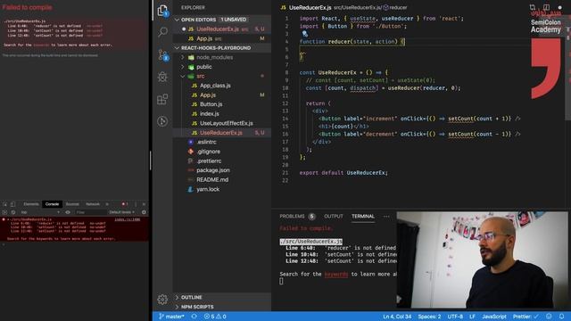Click the reducer breadcrumb symbol

(x=395, y=7)
